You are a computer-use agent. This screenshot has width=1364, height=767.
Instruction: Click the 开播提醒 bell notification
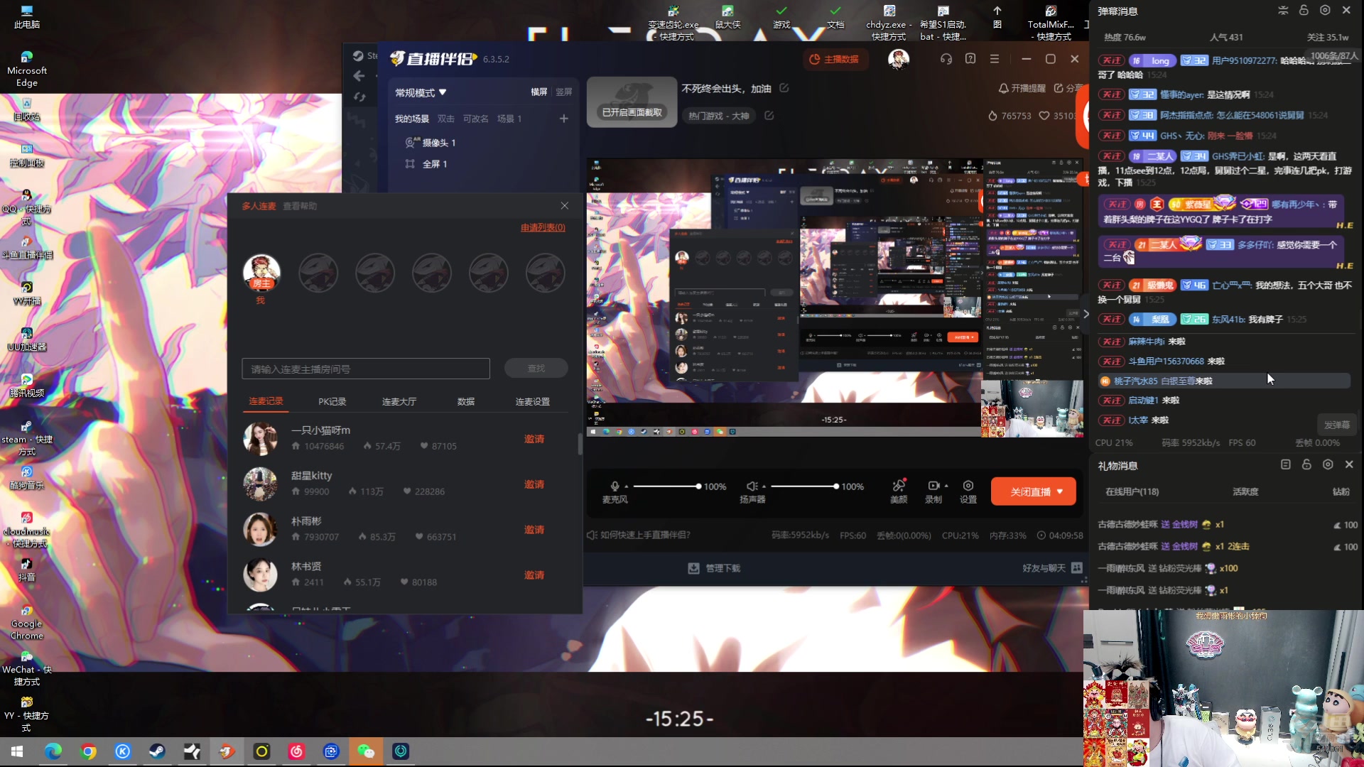(x=1022, y=88)
